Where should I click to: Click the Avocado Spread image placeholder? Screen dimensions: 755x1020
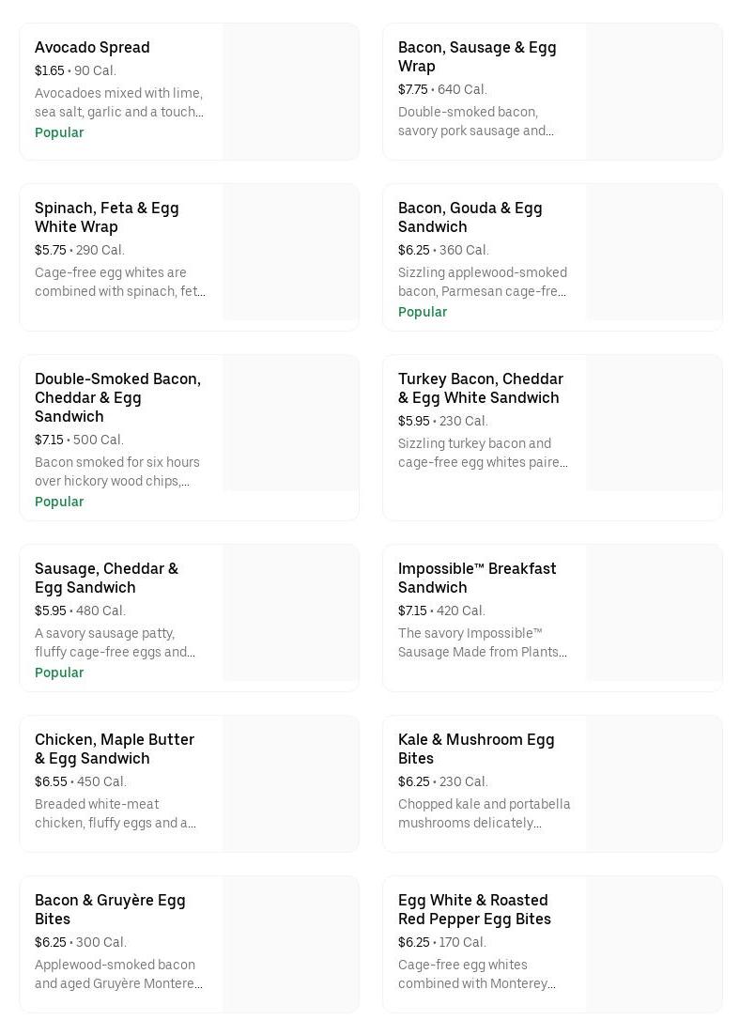[x=290, y=91]
